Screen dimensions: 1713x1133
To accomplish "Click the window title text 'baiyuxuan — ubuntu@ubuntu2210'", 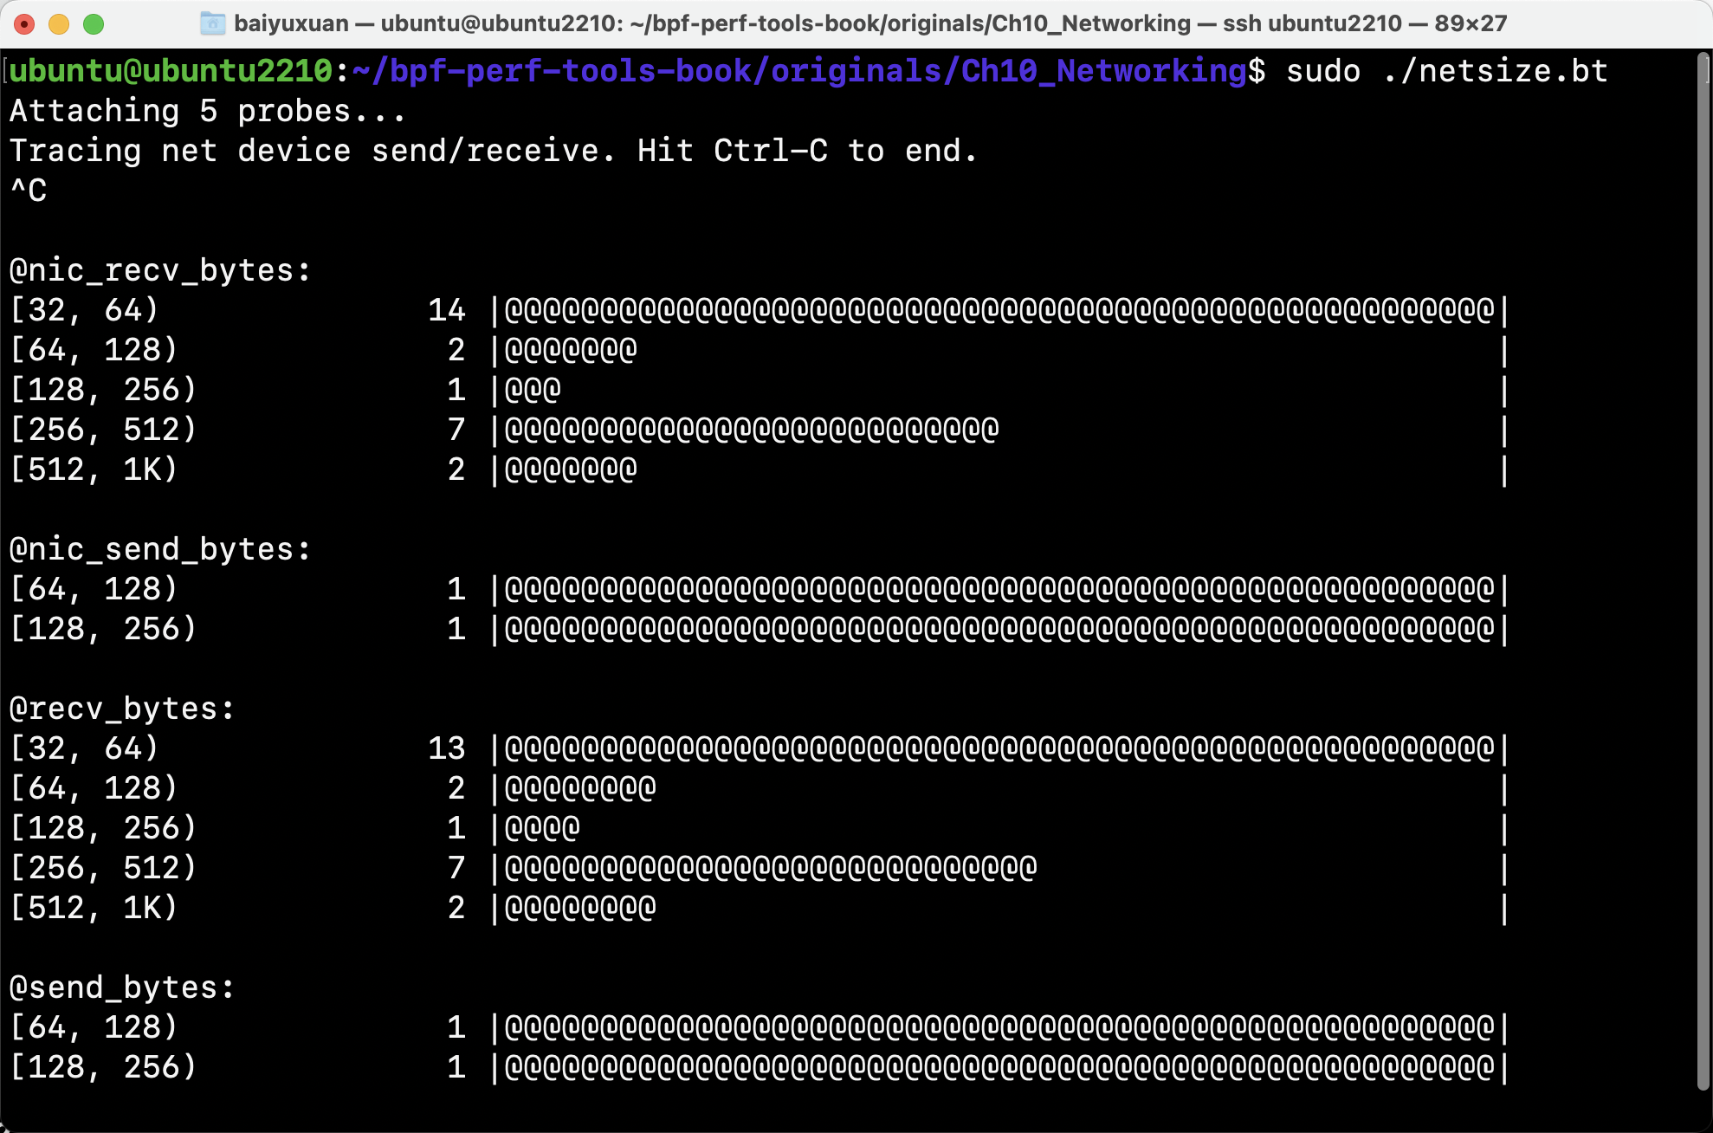I will coord(426,23).
